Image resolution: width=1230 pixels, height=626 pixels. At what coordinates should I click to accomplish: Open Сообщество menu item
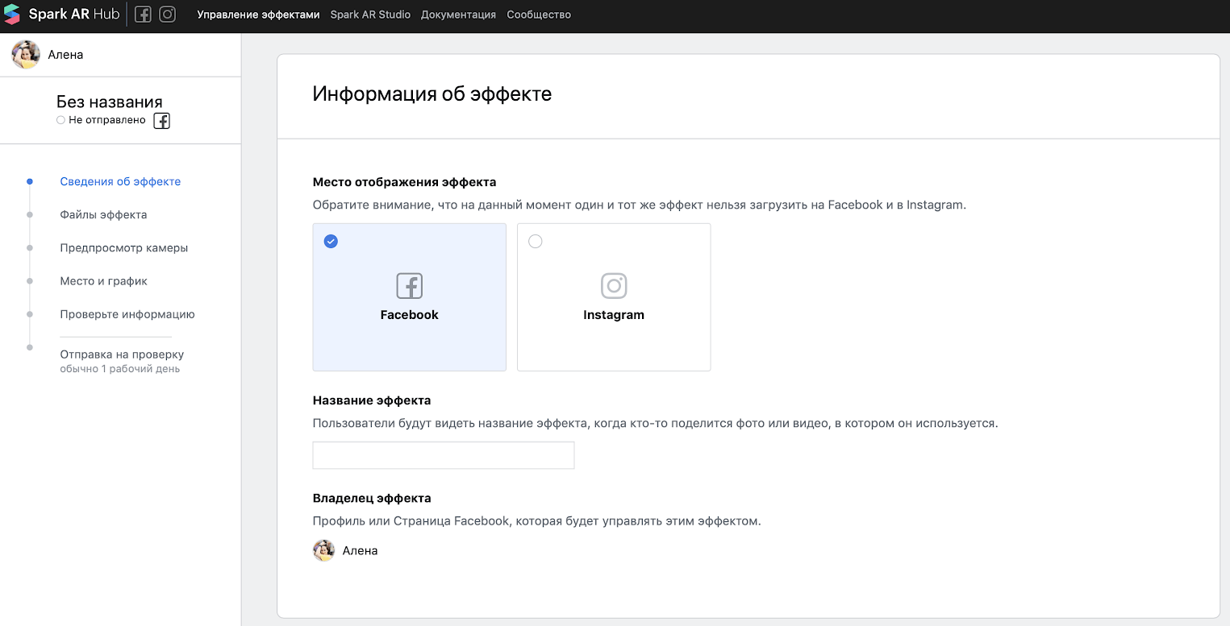click(x=539, y=15)
